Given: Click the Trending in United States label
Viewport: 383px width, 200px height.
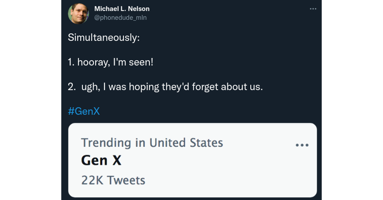Looking at the screenshot, I should 152,143.
